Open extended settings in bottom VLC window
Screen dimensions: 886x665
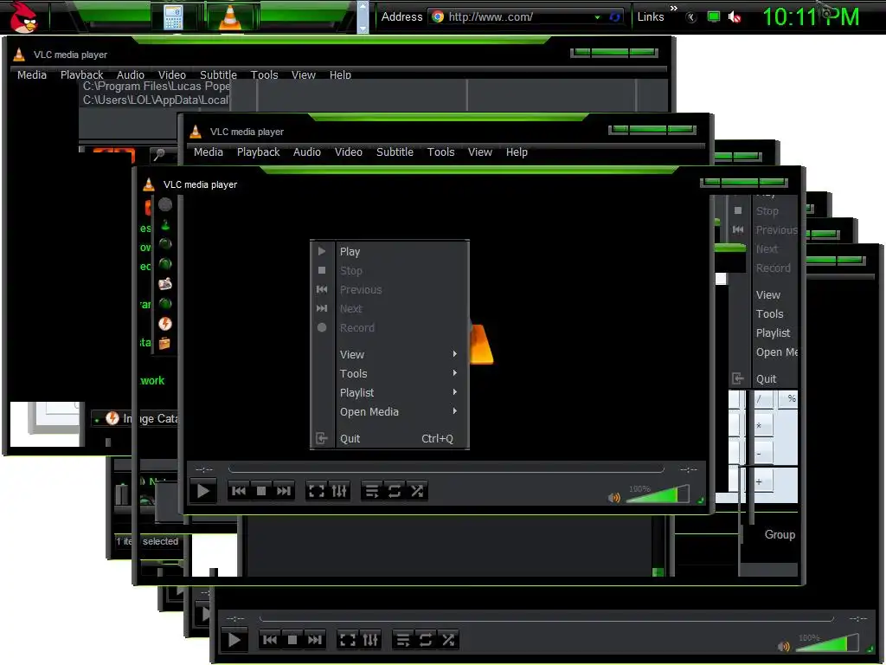[x=370, y=640]
